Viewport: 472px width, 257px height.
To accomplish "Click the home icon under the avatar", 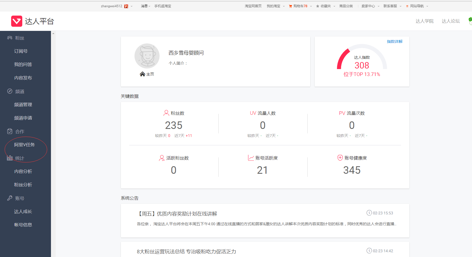I will 143,74.
